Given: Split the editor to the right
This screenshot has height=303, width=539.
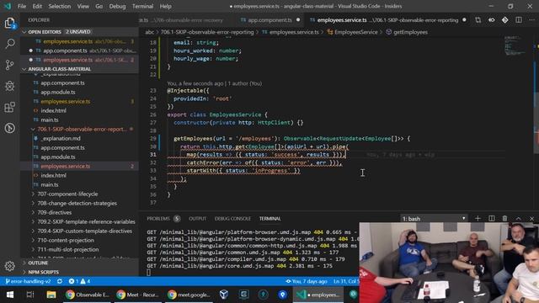Looking at the screenshot, I should 519,20.
